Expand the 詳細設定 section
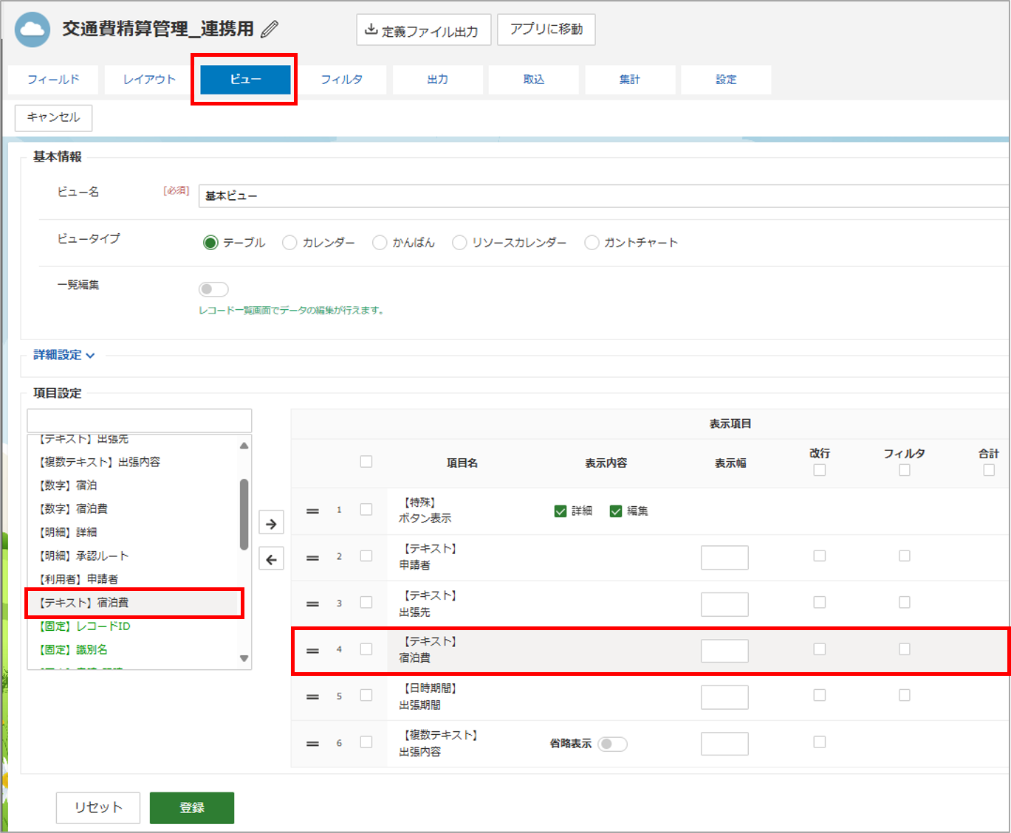 pyautogui.click(x=64, y=355)
